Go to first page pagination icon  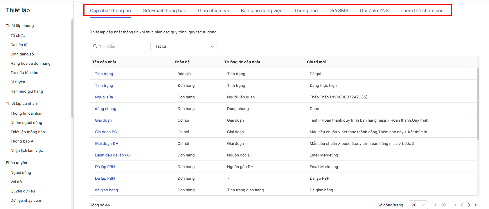point(455,205)
